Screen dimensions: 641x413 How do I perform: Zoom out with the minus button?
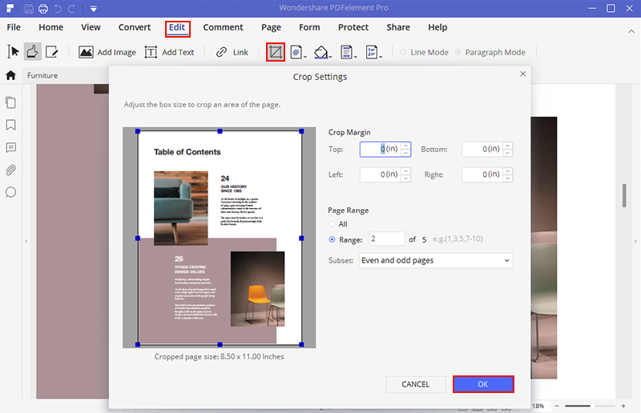556,406
